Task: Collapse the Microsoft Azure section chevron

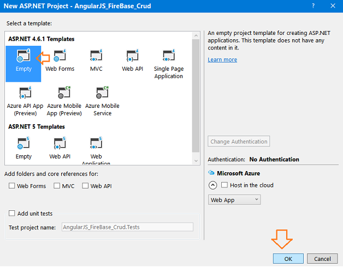Action: [x=212, y=185]
